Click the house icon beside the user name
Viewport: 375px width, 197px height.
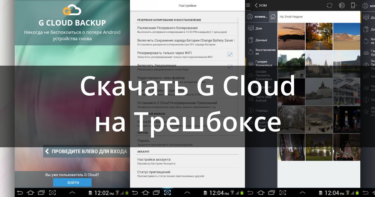point(273,17)
